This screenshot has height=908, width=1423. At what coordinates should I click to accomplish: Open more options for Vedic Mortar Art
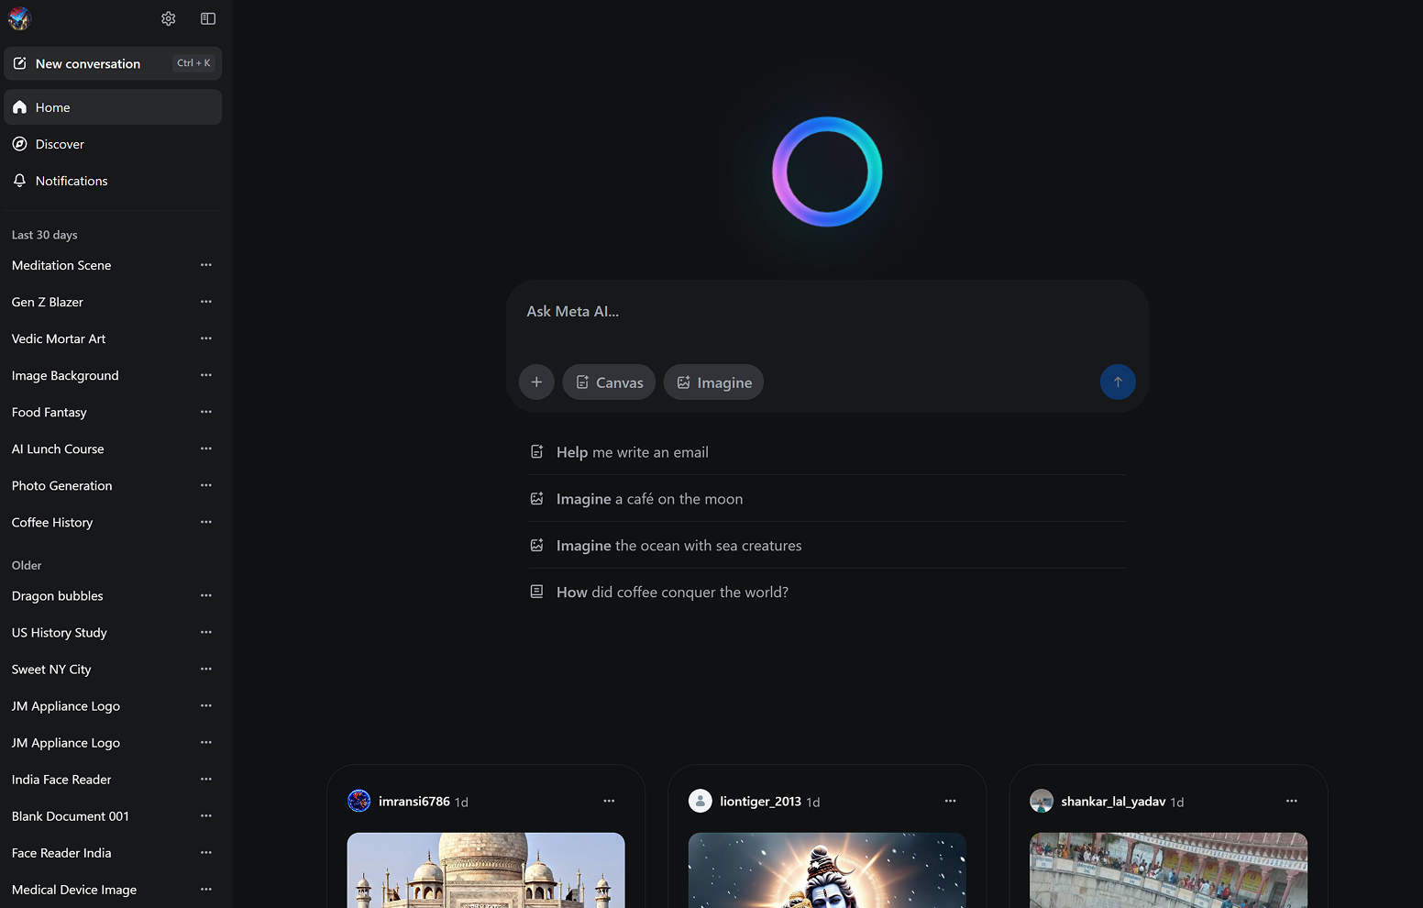click(x=206, y=338)
